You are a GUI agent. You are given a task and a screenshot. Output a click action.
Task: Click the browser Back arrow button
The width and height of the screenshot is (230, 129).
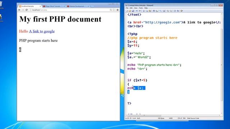(x=19, y=10)
